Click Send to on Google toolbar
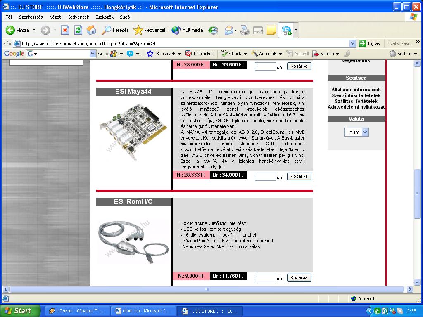Screen dimensions: 423x317 point(326,54)
